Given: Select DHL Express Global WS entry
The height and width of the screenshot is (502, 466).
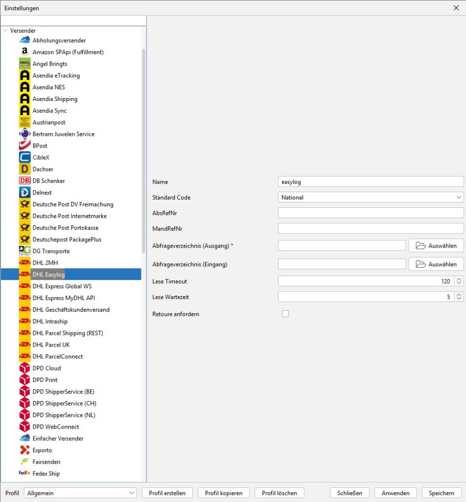Looking at the screenshot, I should point(62,286).
